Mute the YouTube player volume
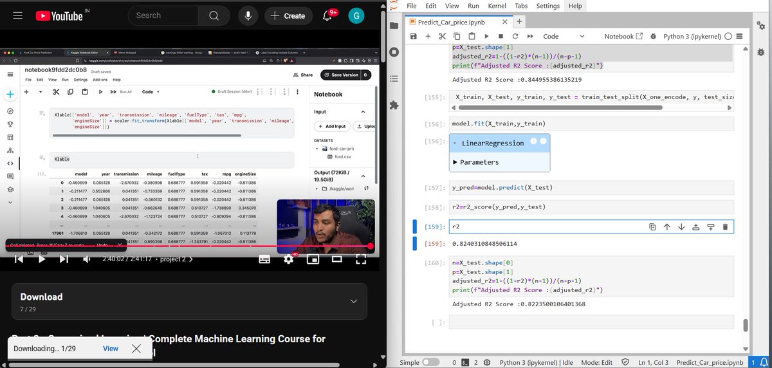The height and width of the screenshot is (368, 772). click(87, 259)
